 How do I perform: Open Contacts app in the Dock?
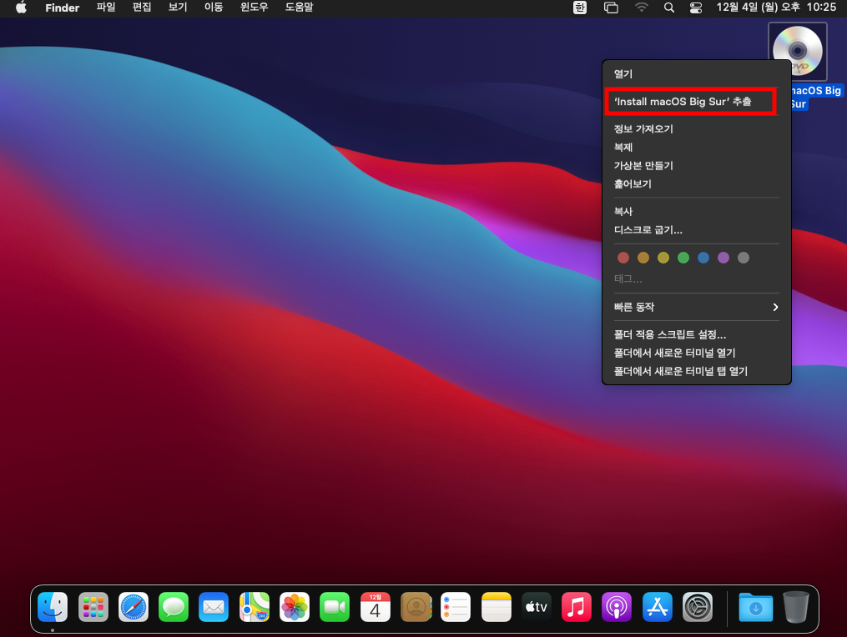click(x=416, y=607)
